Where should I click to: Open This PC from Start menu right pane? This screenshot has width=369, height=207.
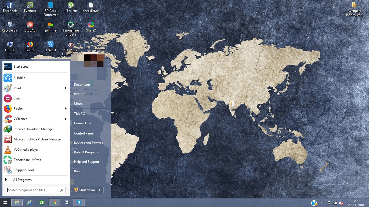(x=79, y=114)
